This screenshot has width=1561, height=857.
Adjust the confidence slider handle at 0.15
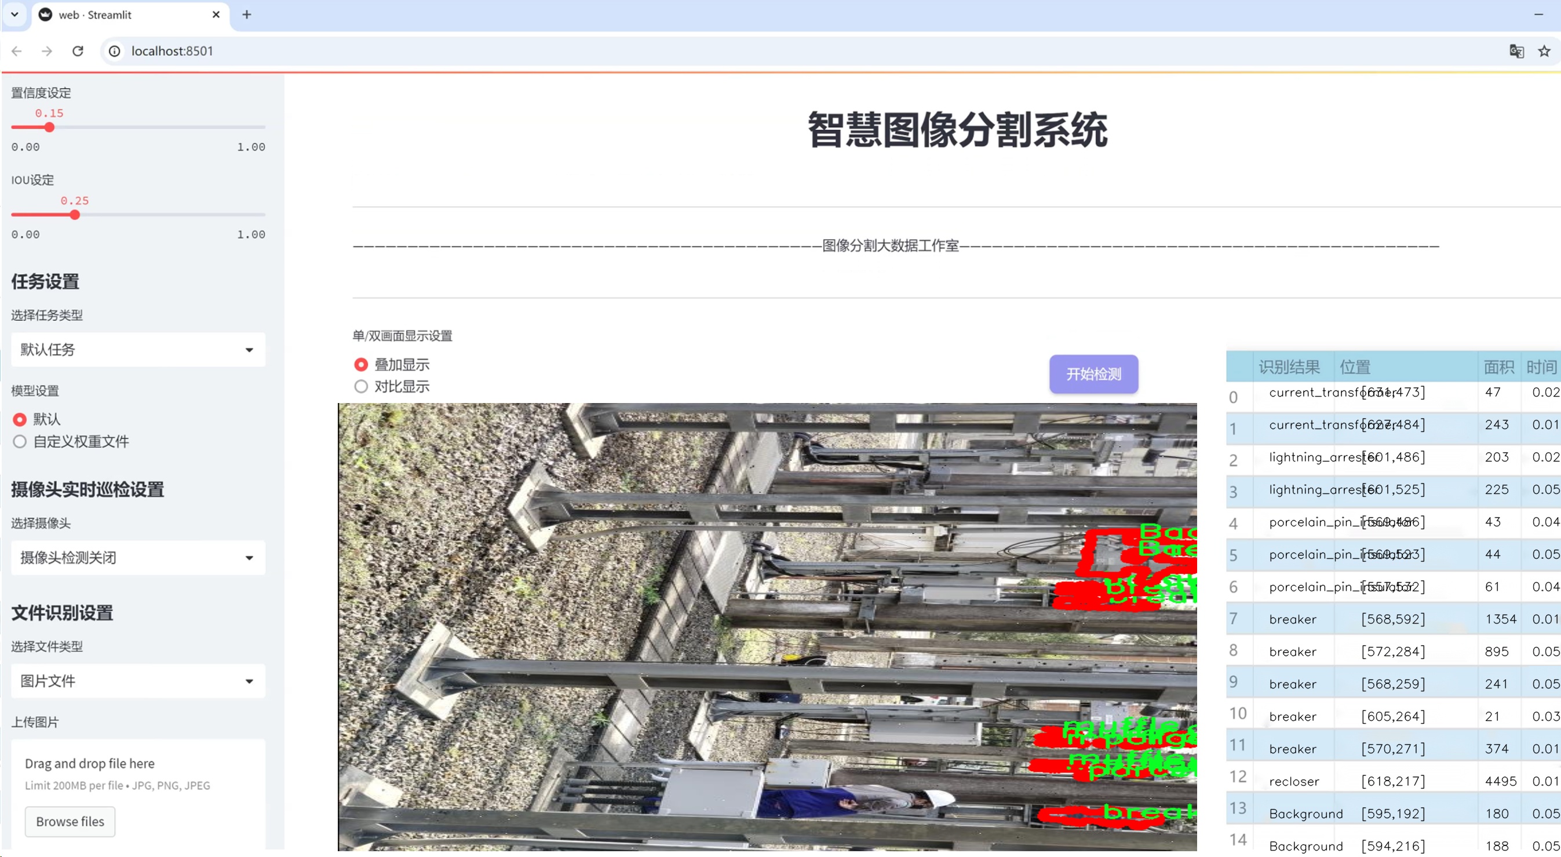point(50,127)
